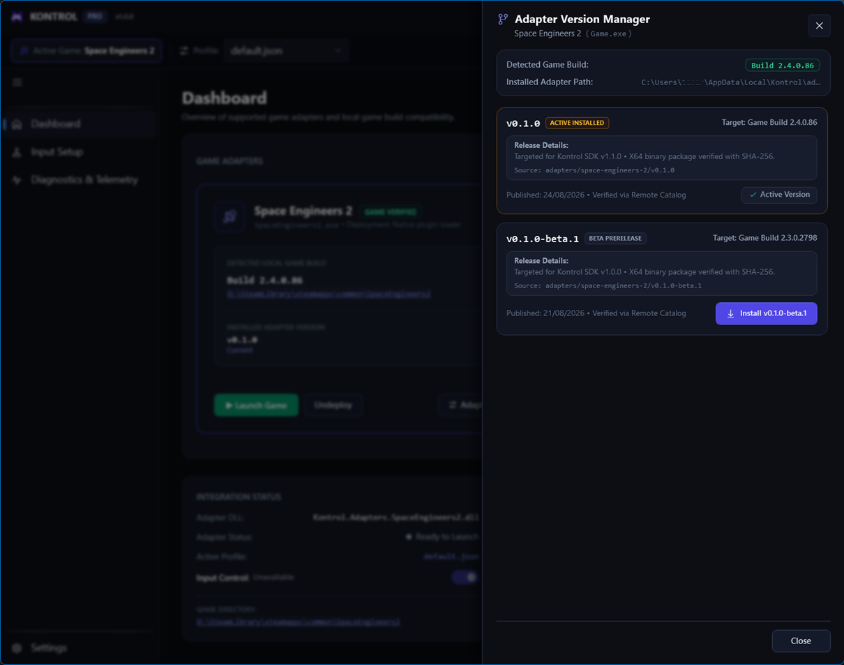Open the path link under Detected Local Game Build
Image resolution: width=844 pixels, height=665 pixels.
coord(329,294)
